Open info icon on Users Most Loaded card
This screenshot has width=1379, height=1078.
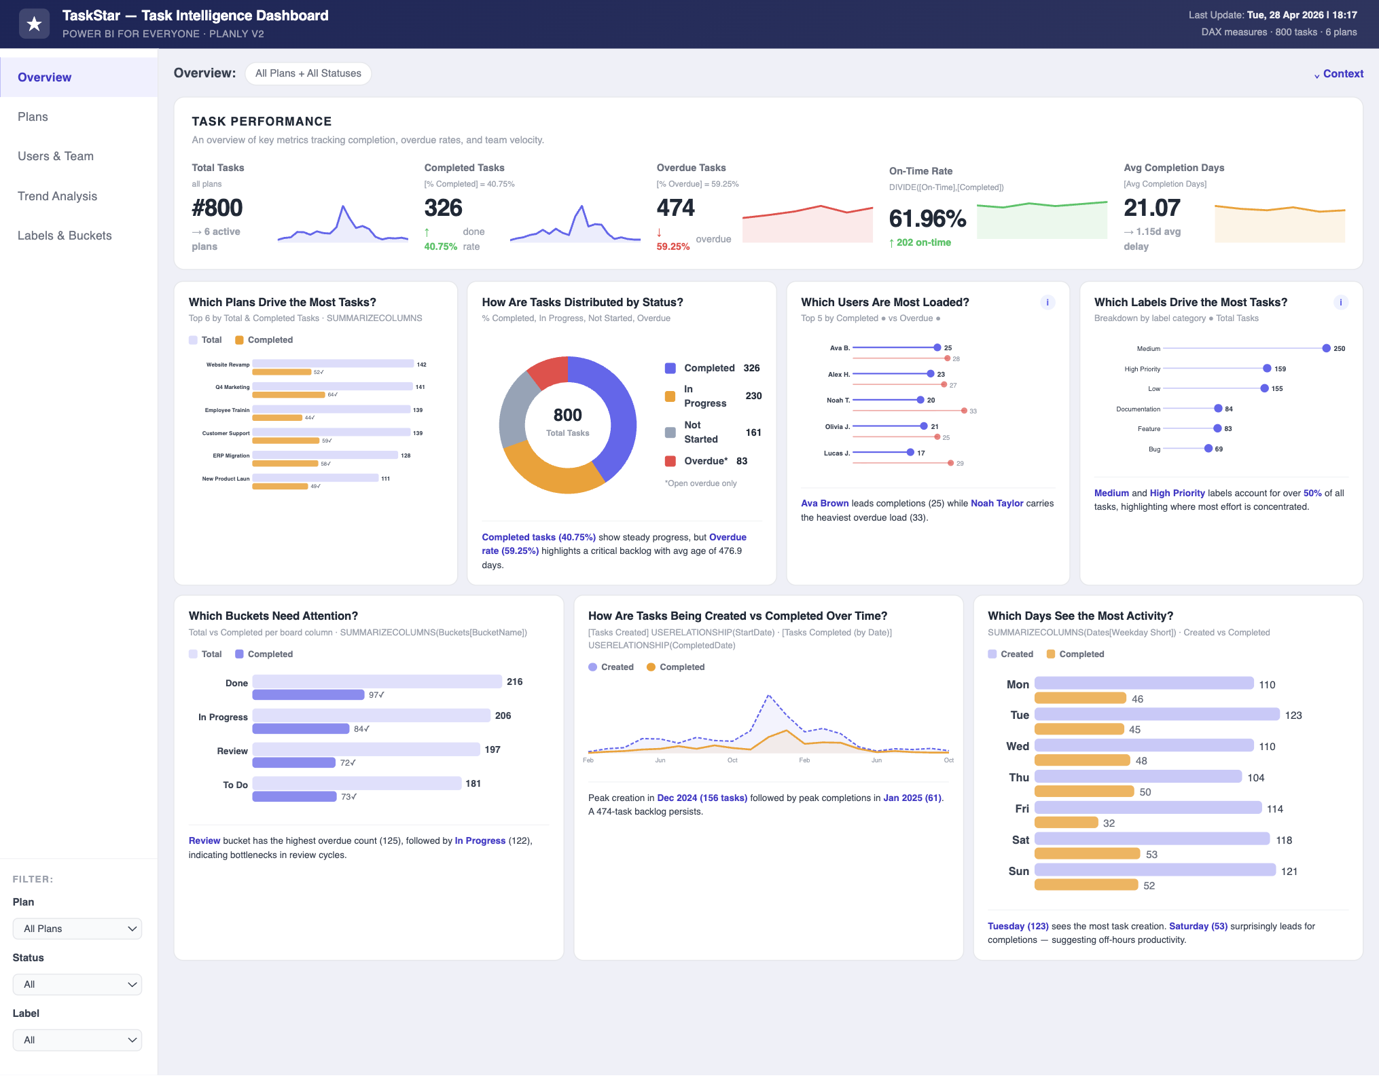coord(1047,302)
